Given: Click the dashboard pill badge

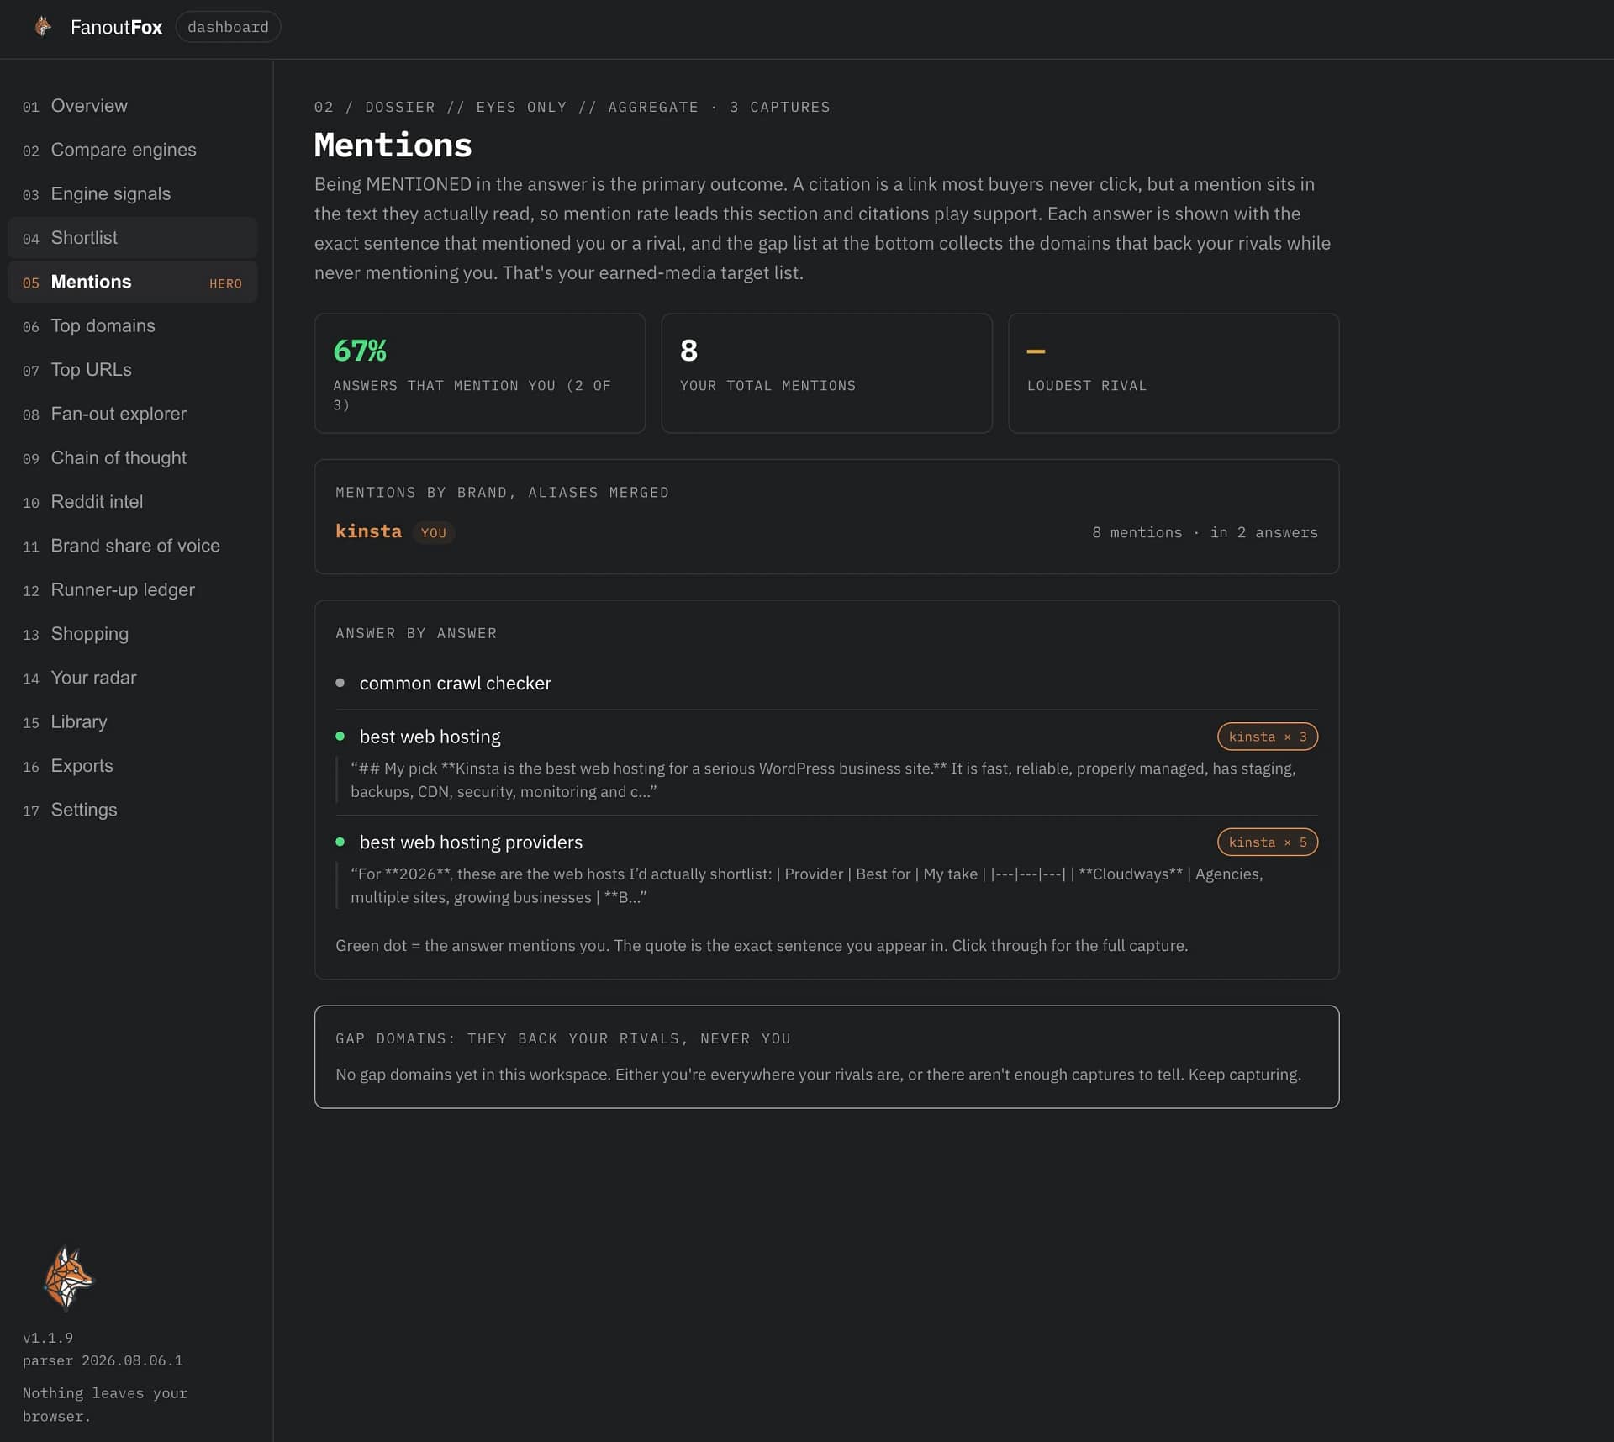Looking at the screenshot, I should (x=228, y=27).
